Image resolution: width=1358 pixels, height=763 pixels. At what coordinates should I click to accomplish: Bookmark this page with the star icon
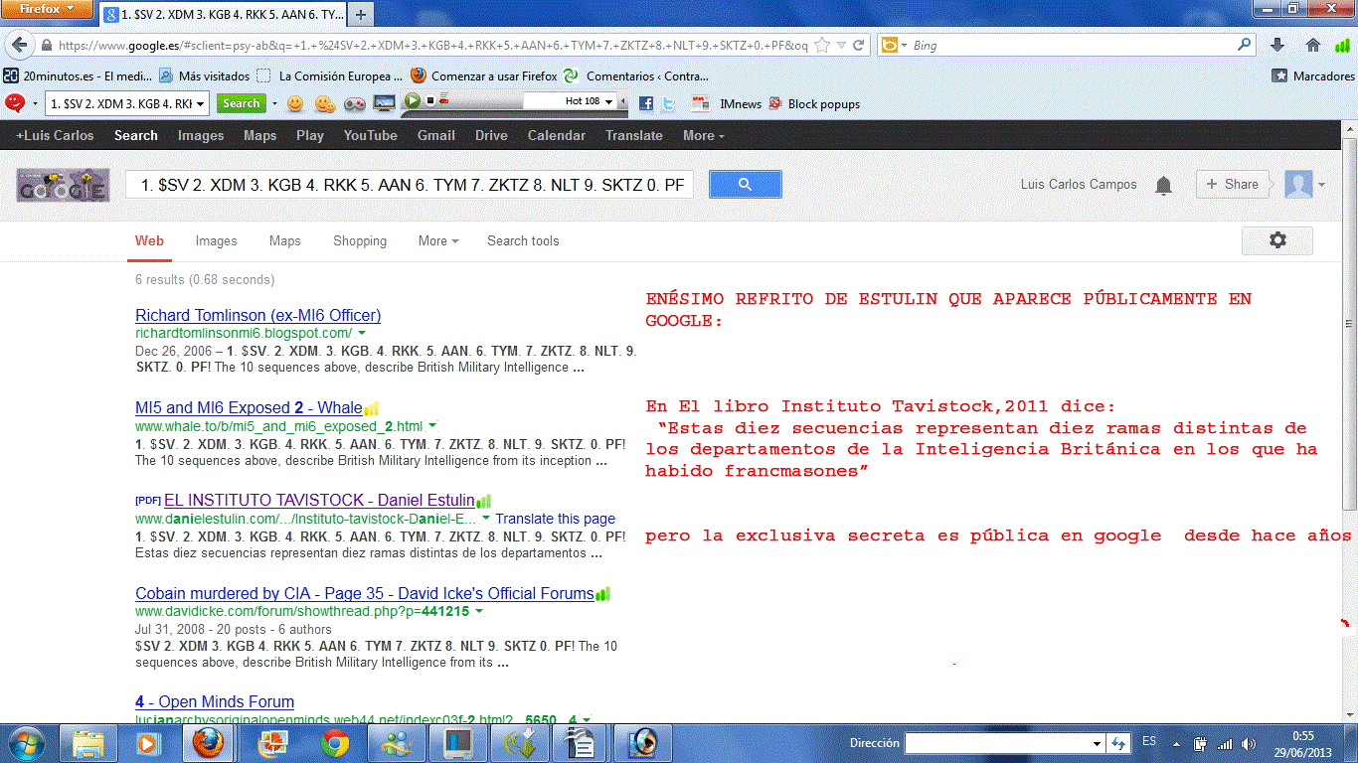822,45
